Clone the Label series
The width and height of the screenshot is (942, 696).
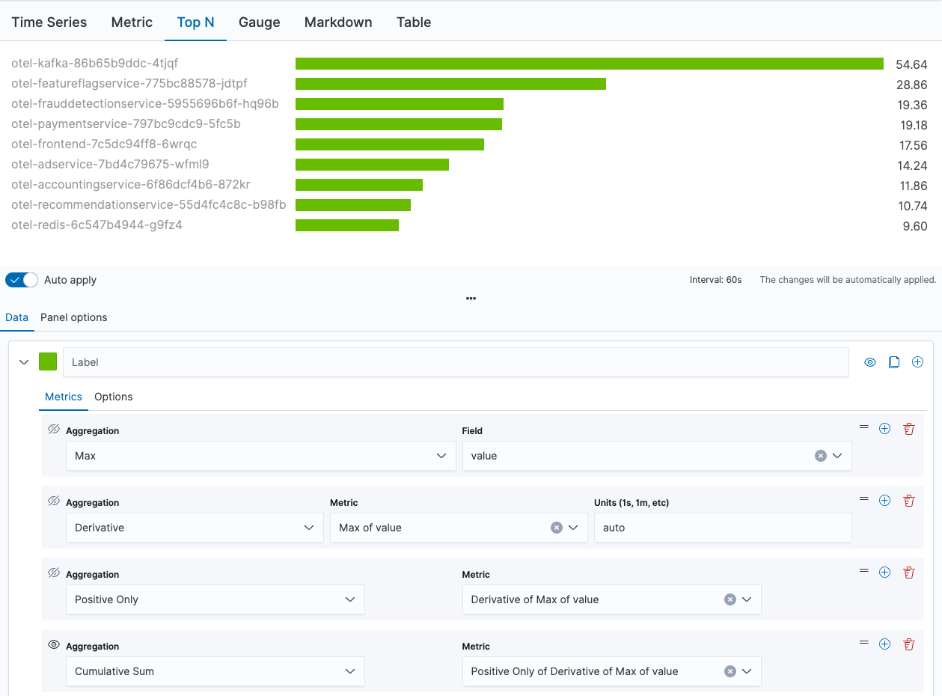pos(893,361)
